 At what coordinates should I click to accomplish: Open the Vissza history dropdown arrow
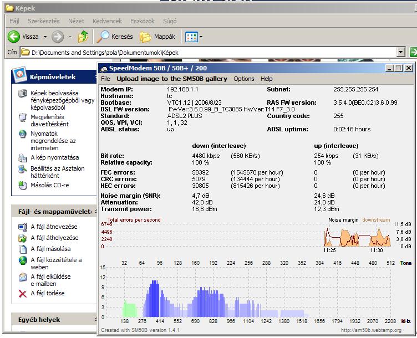click(x=45, y=37)
